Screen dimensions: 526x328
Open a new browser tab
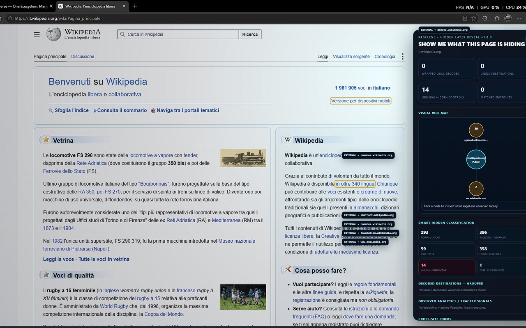(135, 6)
